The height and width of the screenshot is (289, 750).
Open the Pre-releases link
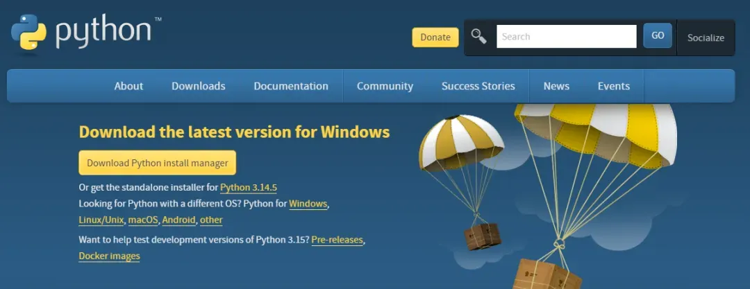pyautogui.click(x=337, y=239)
